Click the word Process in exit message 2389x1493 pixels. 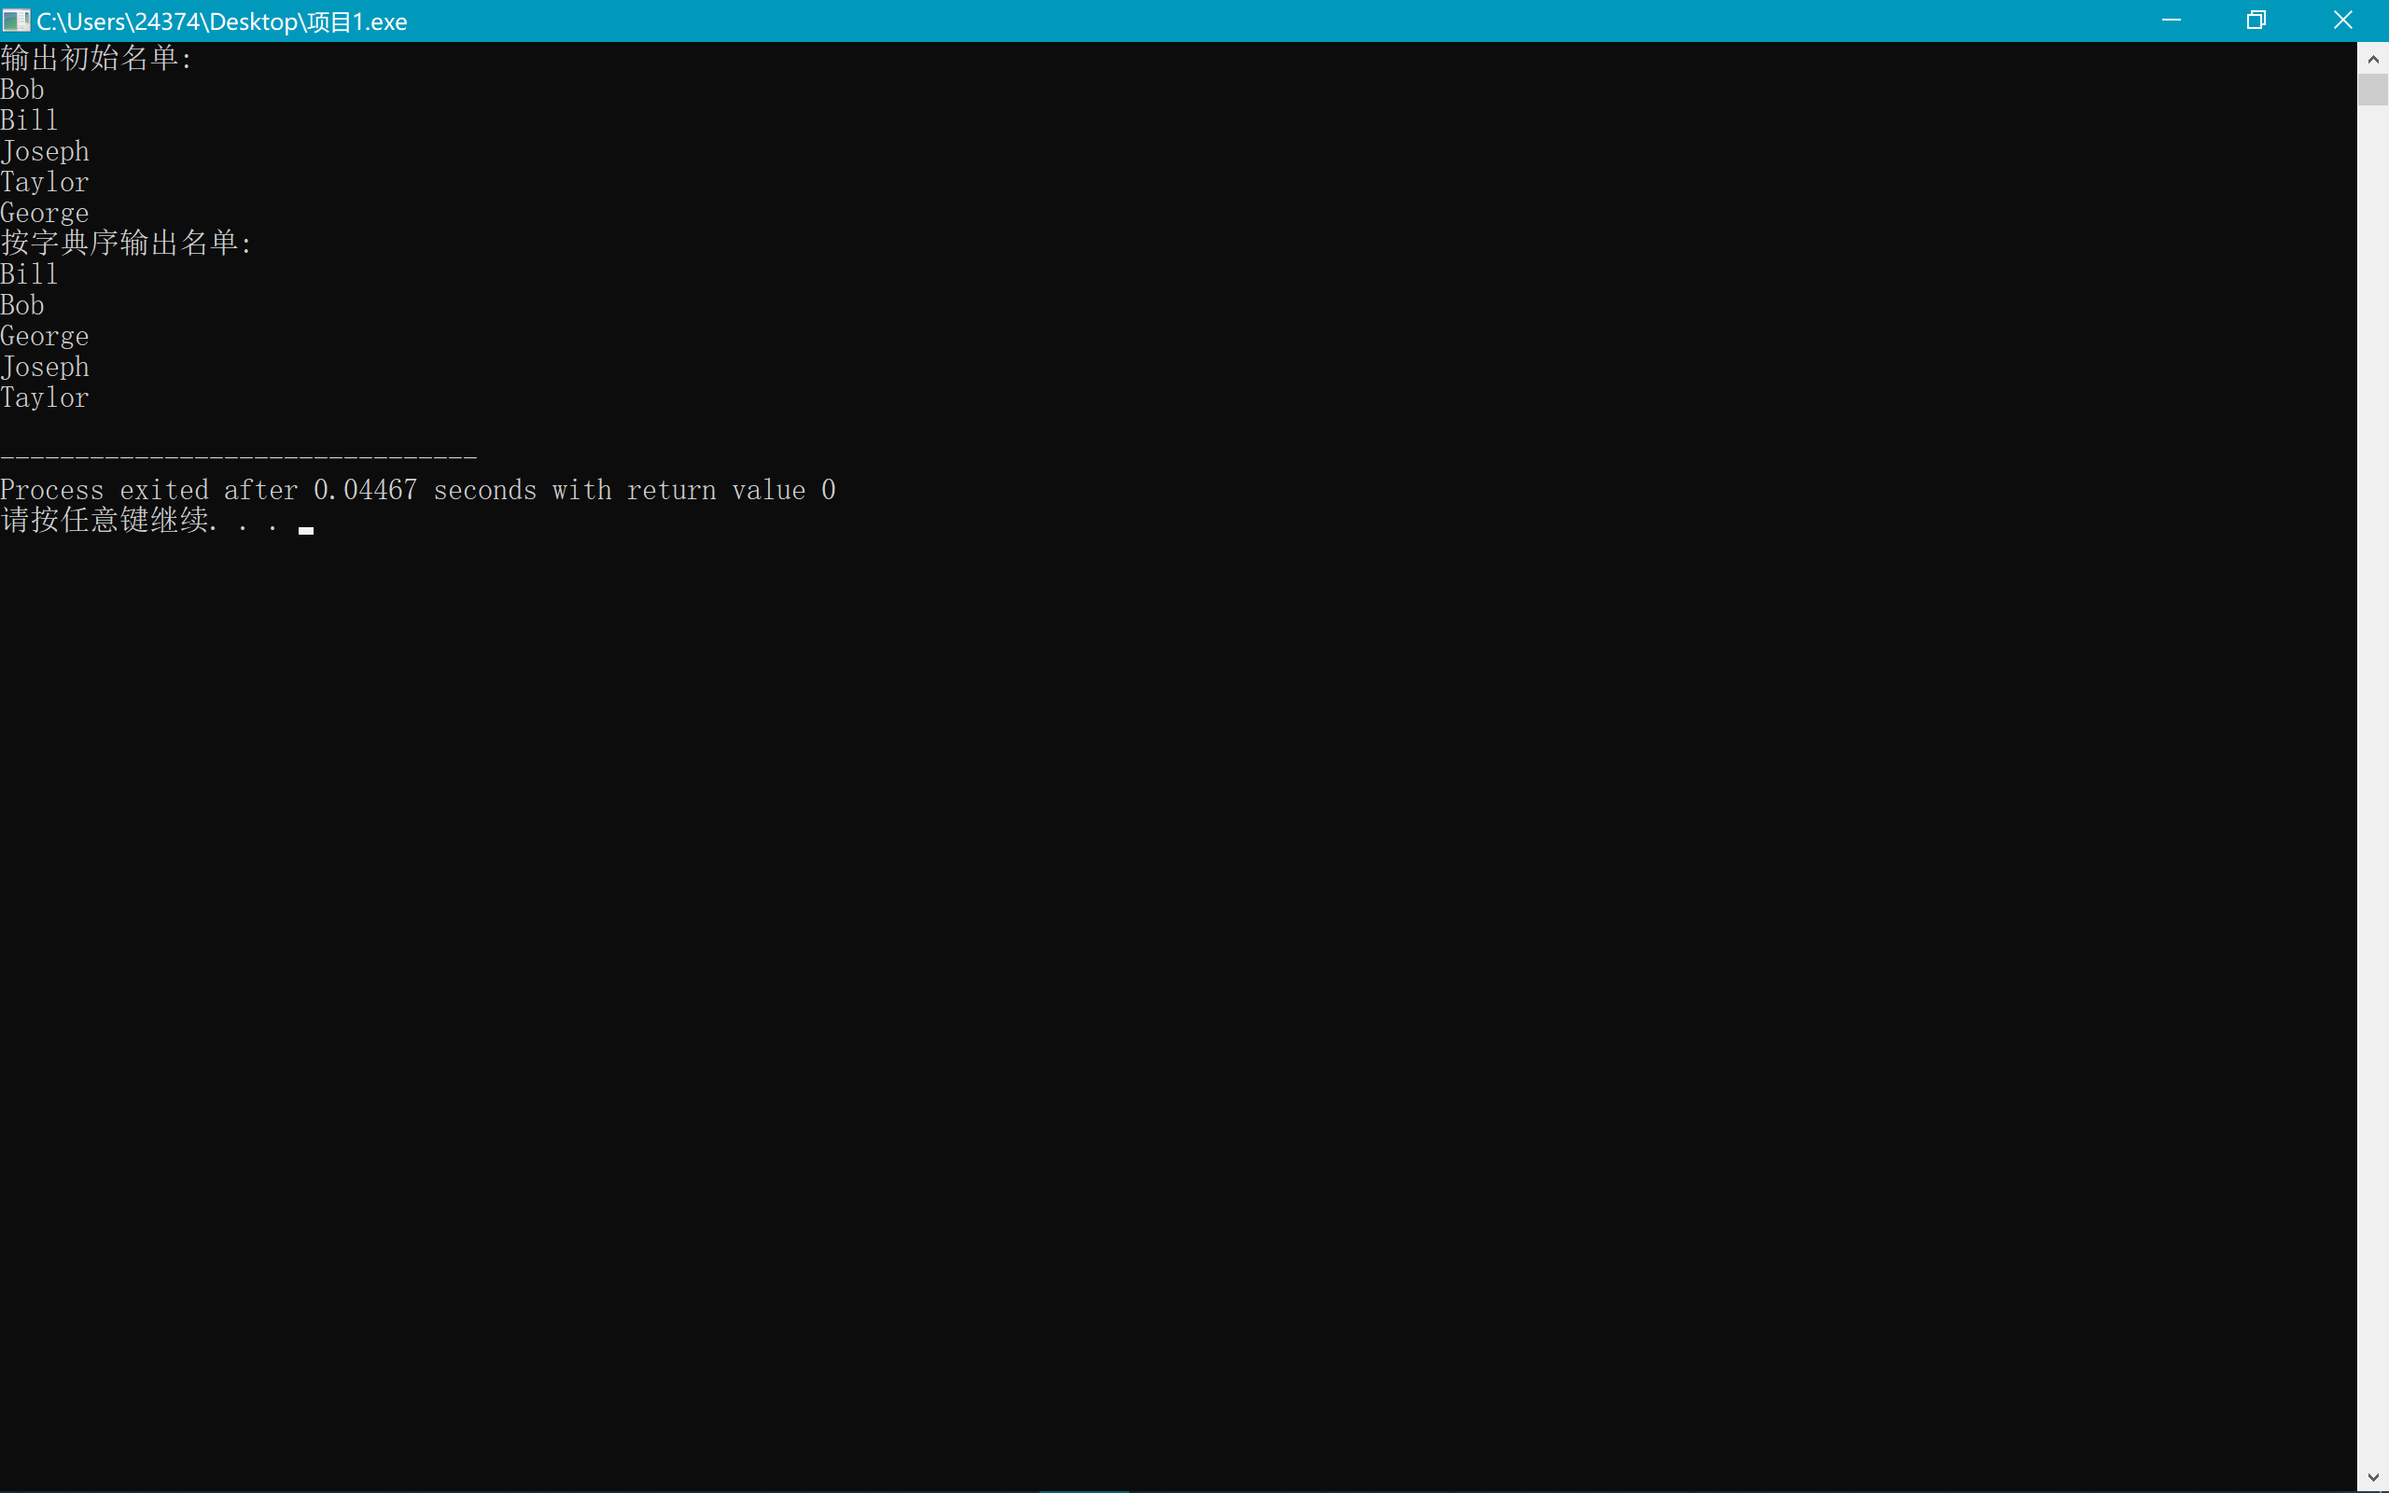pos(52,490)
